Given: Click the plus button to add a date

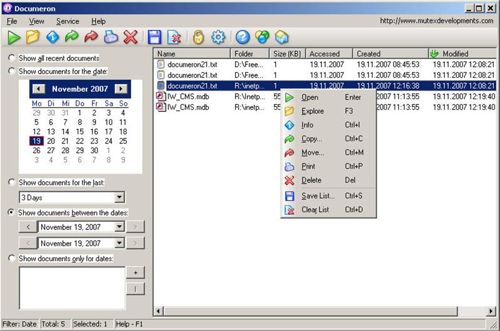Looking at the screenshot, I should point(135,273).
